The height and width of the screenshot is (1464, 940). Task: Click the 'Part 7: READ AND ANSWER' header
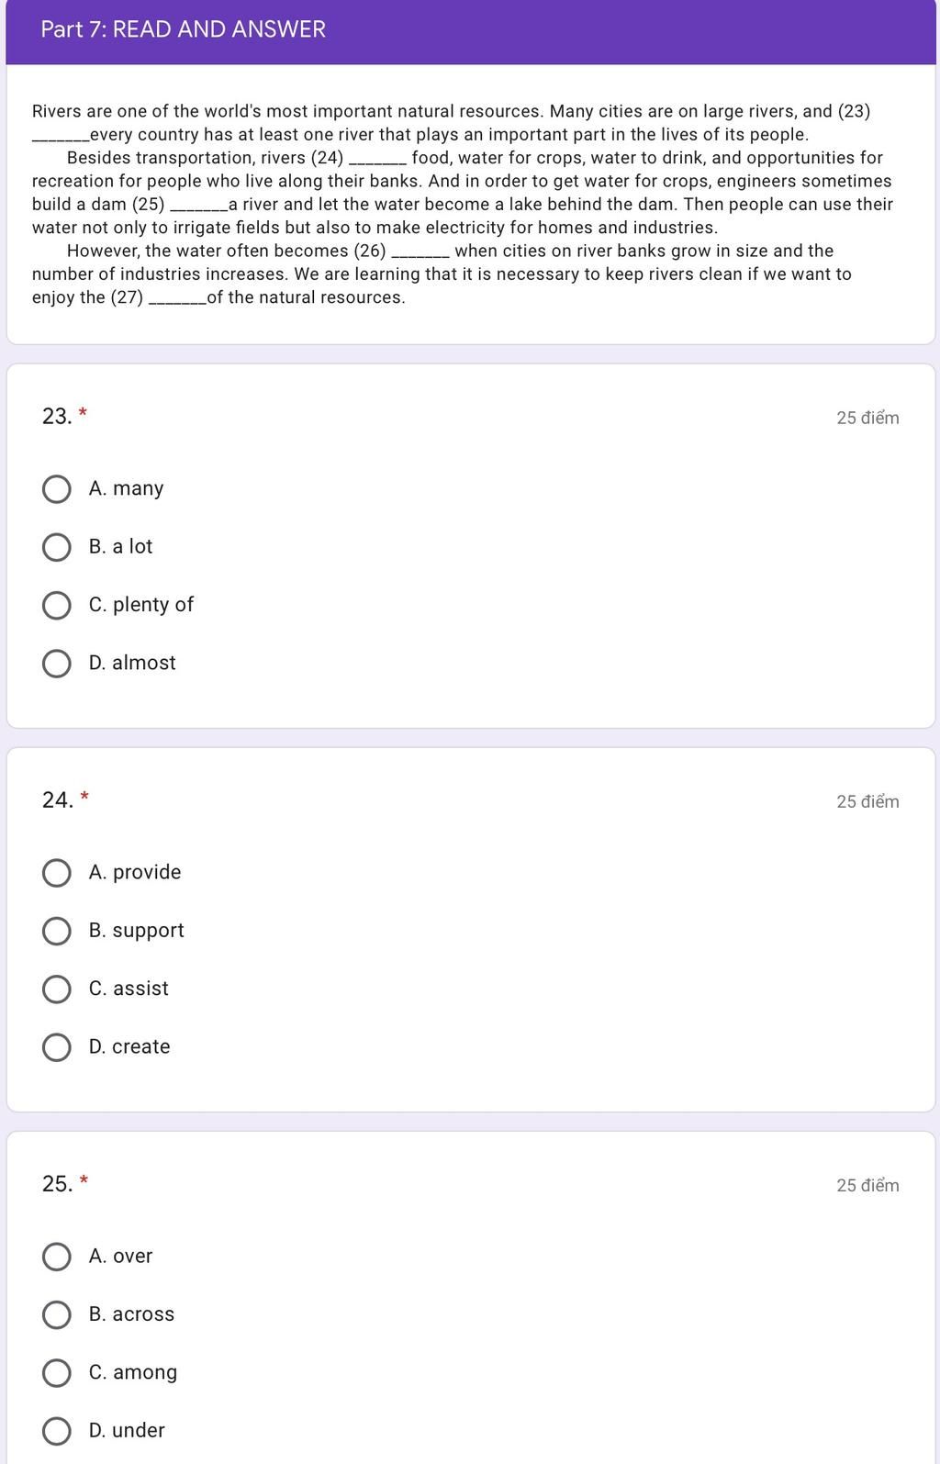click(x=183, y=29)
